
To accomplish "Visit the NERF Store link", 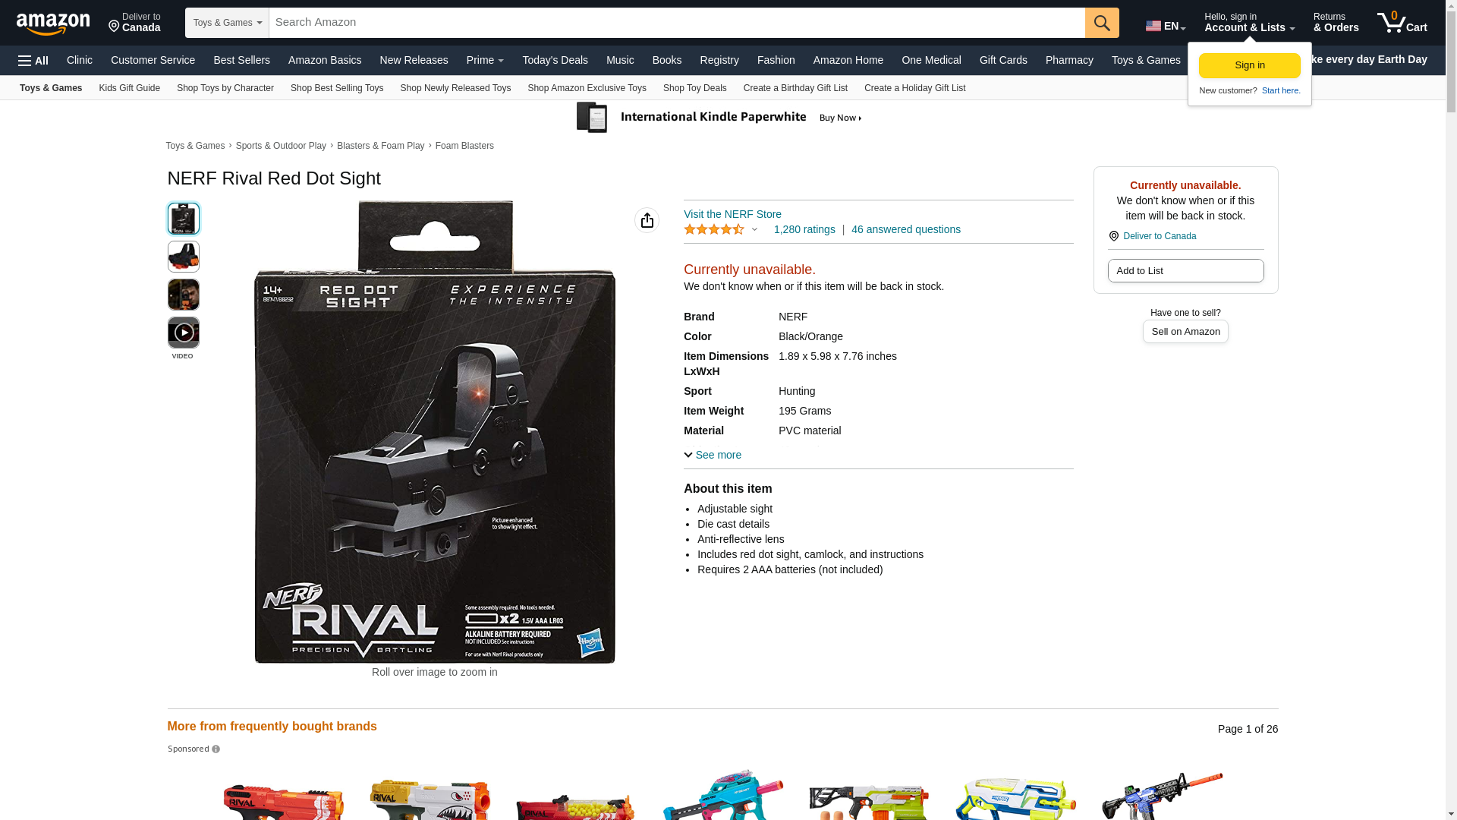I will coord(732,214).
